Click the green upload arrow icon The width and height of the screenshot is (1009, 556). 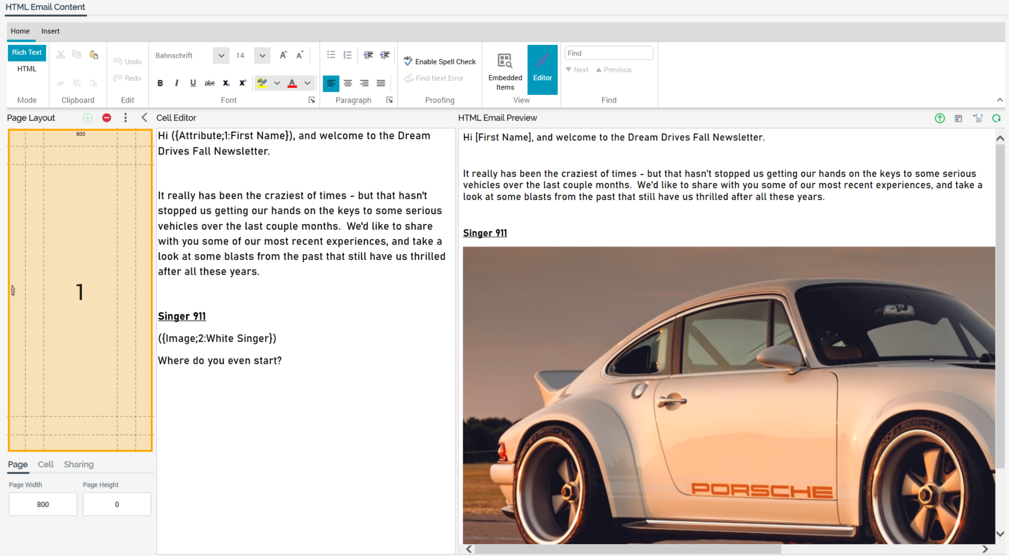coord(939,119)
